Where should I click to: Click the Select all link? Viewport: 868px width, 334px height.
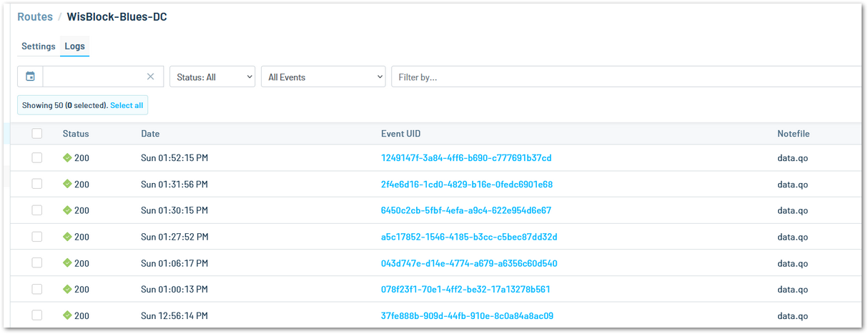127,105
